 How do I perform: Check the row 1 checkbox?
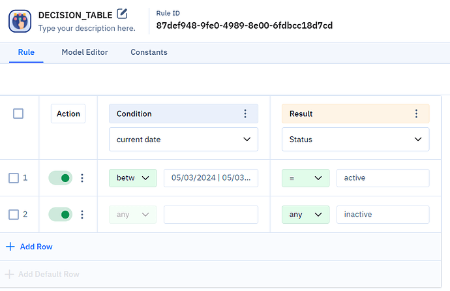pos(14,178)
